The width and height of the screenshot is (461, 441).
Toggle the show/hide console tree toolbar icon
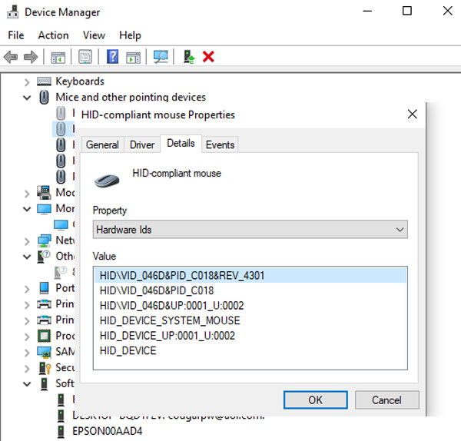[x=58, y=57]
